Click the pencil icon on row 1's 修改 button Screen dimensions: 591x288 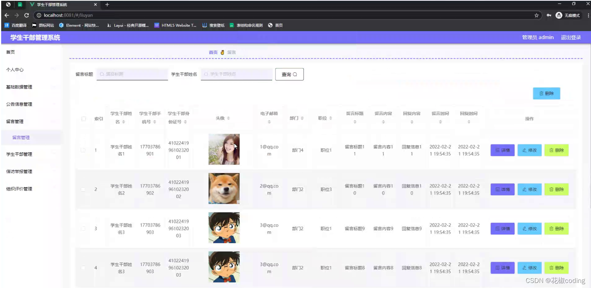tap(525, 150)
